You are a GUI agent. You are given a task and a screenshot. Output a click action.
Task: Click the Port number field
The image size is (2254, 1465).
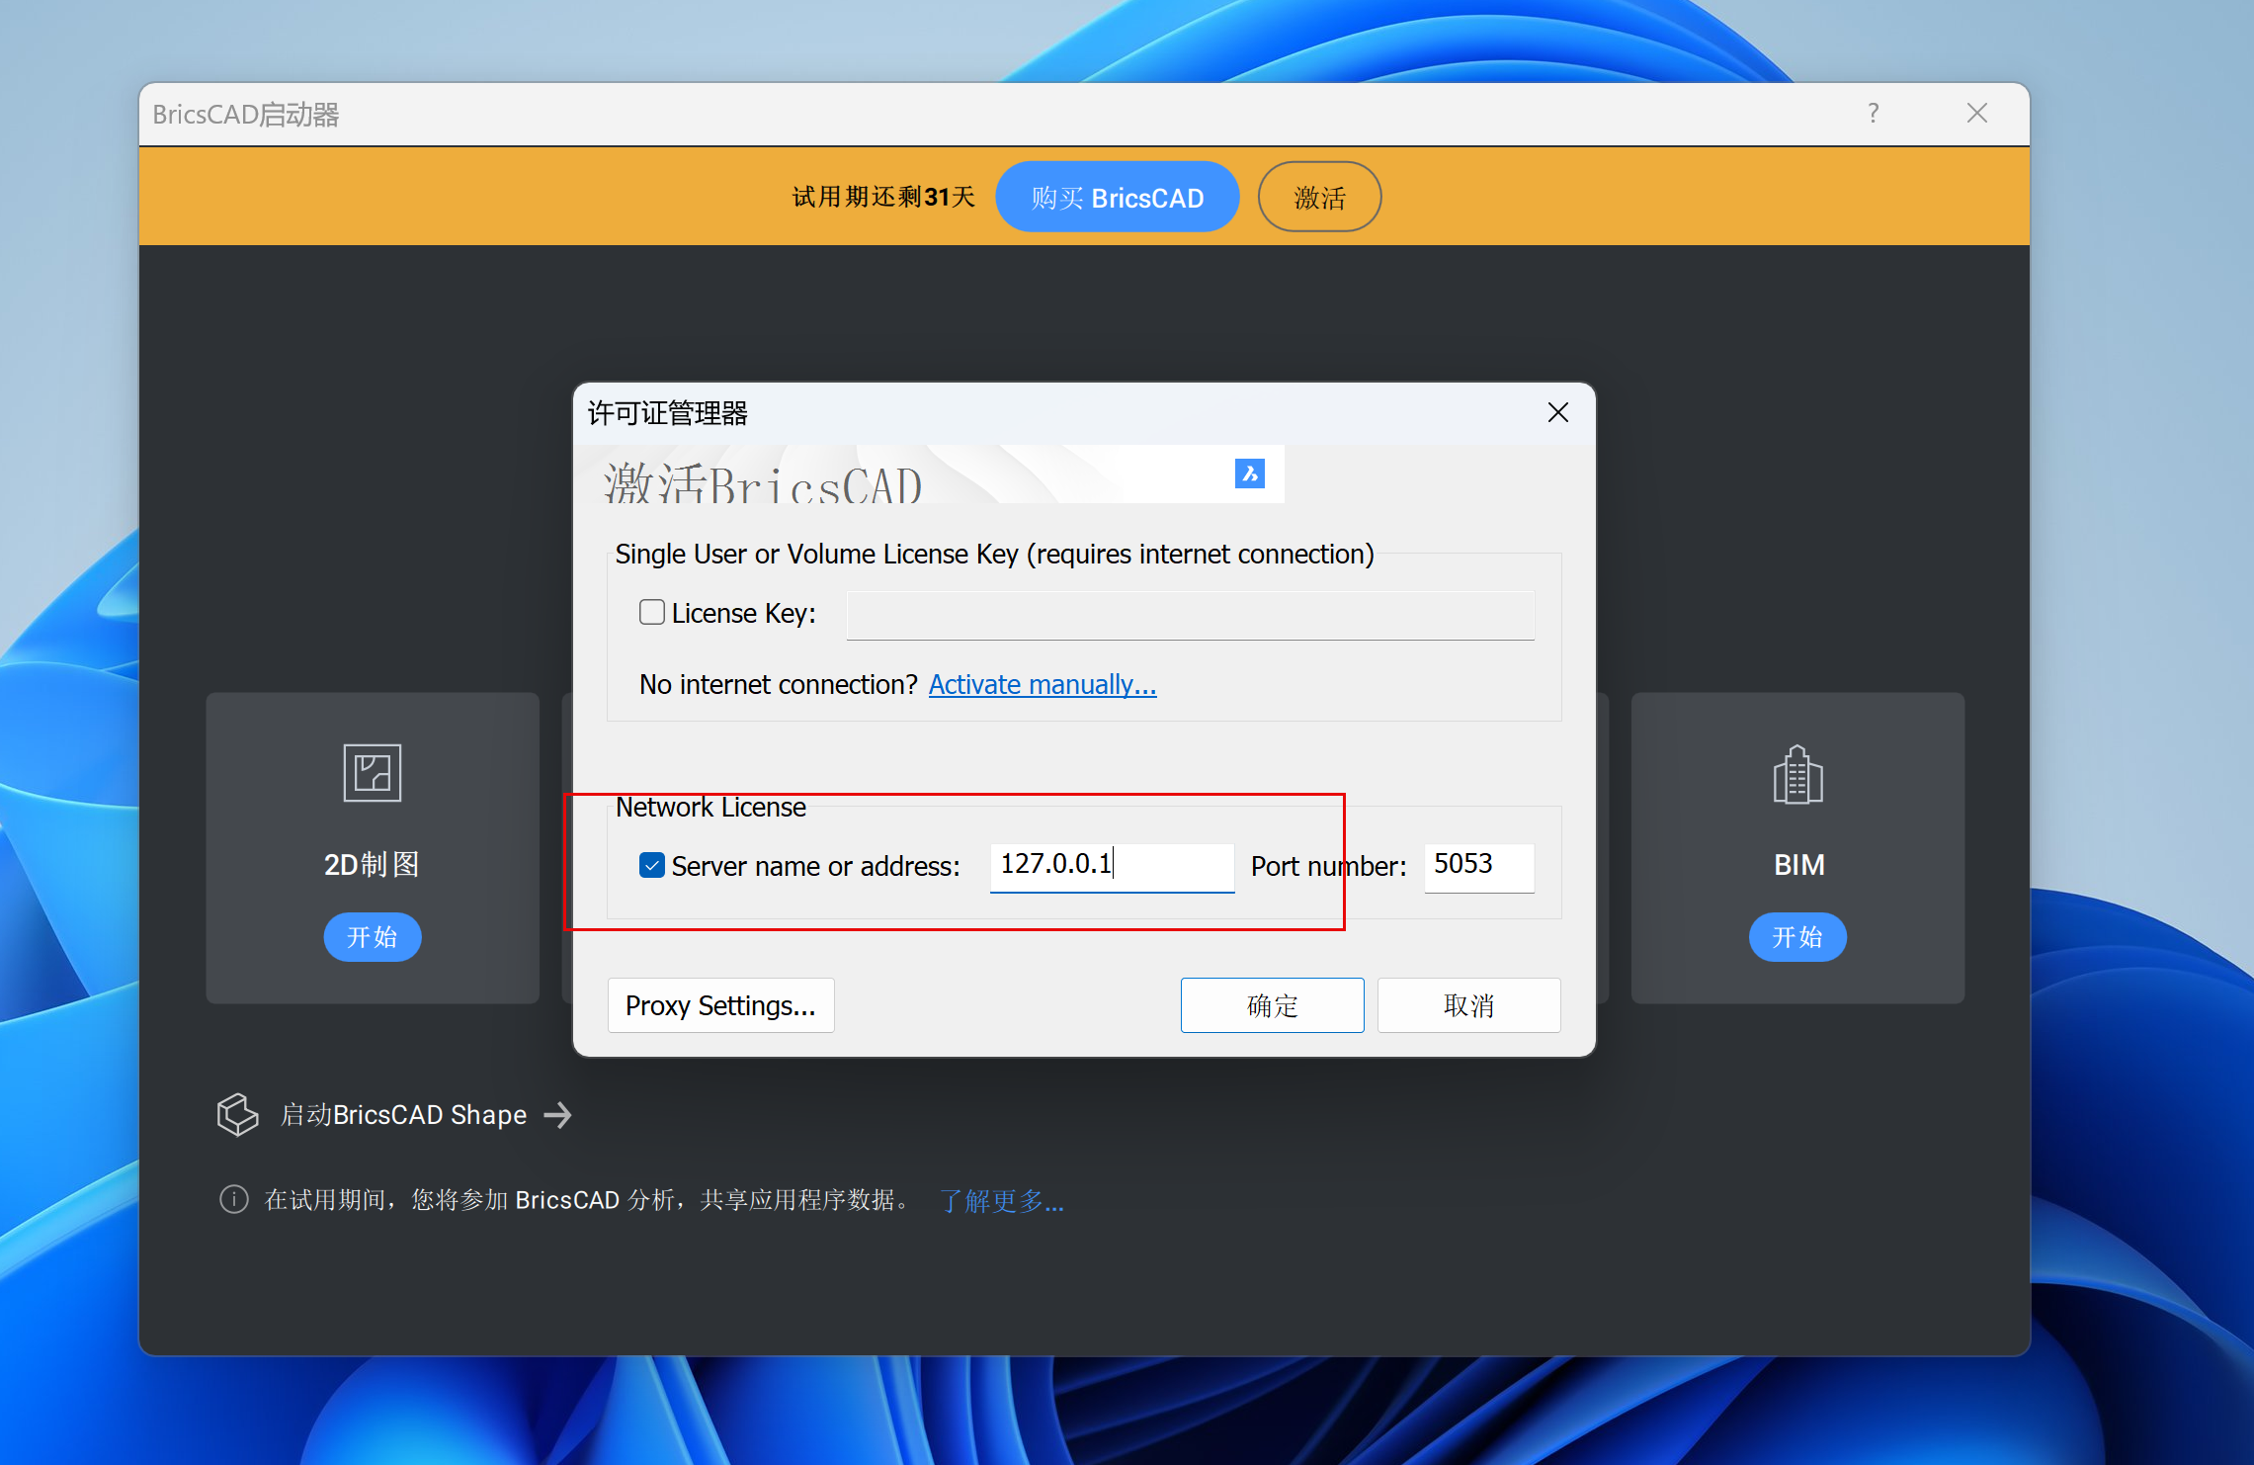[1478, 866]
